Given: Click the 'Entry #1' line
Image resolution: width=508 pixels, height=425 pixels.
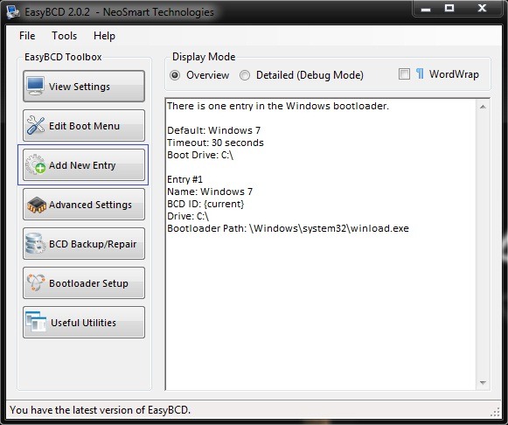Looking at the screenshot, I should 184,179.
